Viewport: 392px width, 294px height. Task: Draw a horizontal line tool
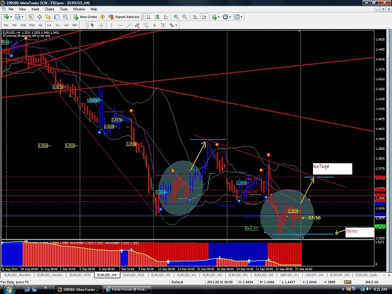point(120,25)
